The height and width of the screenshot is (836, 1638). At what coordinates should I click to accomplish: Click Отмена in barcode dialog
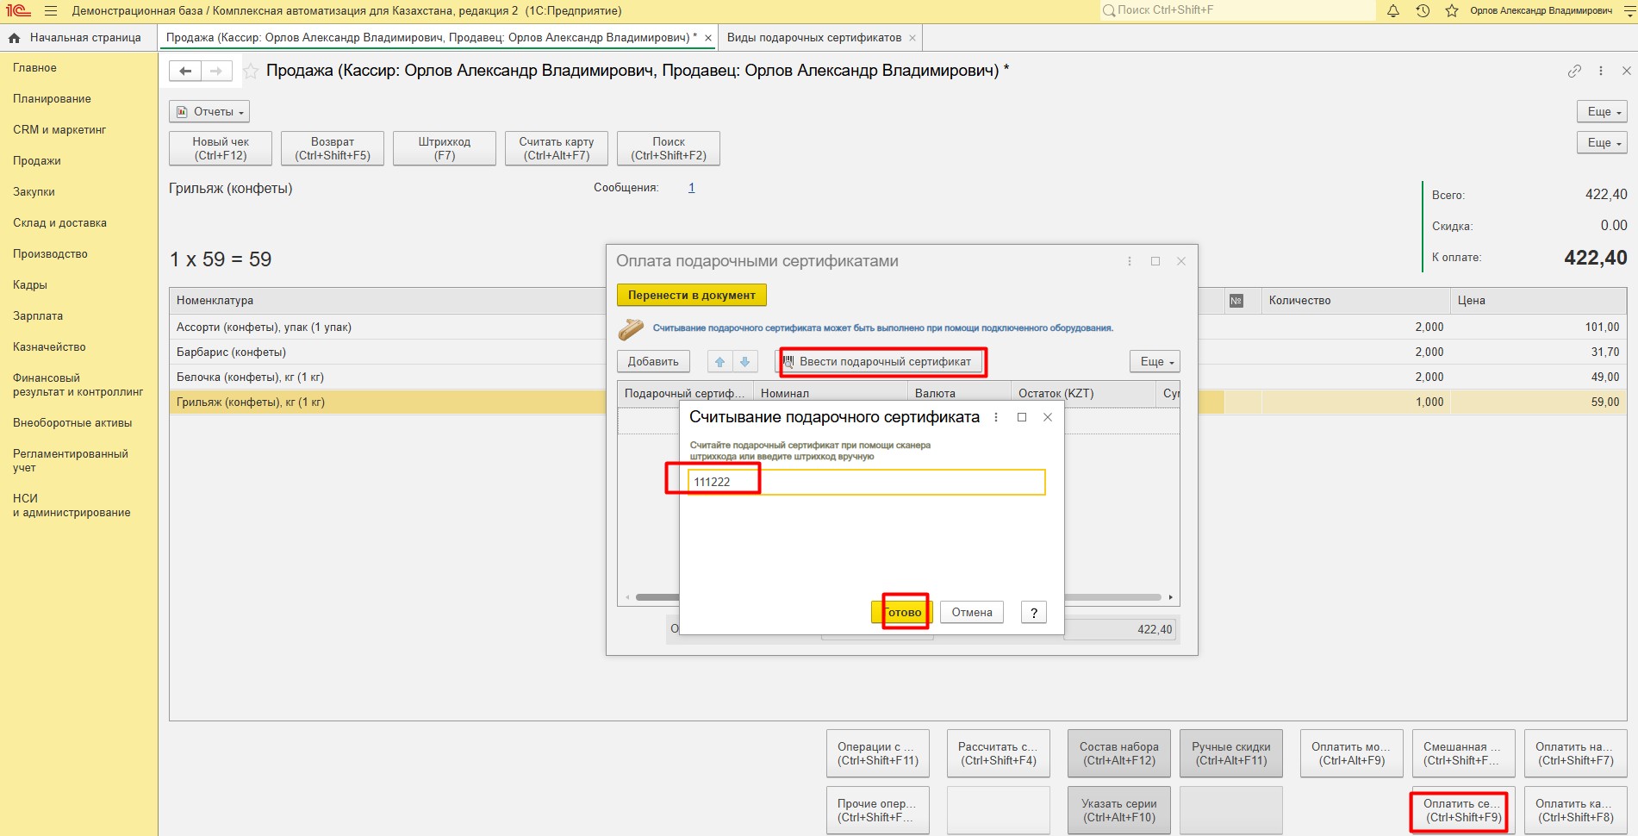click(x=971, y=613)
